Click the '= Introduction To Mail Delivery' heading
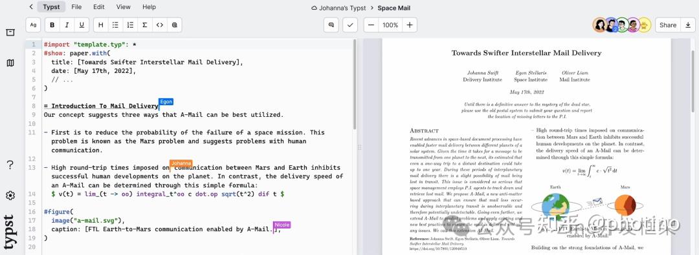 [x=101, y=106]
